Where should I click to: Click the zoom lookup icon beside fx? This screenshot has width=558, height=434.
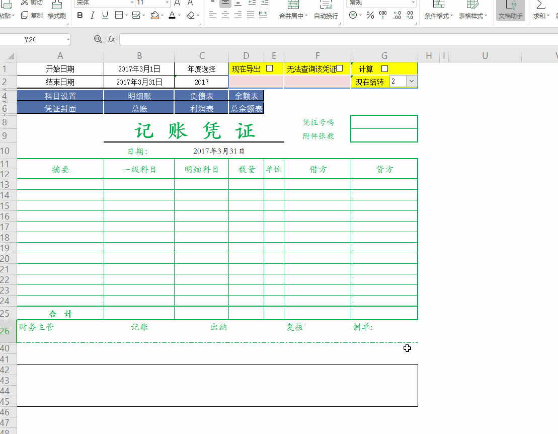(98, 39)
